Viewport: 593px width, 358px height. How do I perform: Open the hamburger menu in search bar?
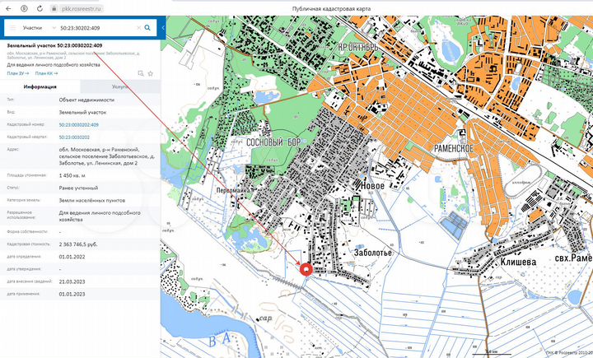pos(13,28)
